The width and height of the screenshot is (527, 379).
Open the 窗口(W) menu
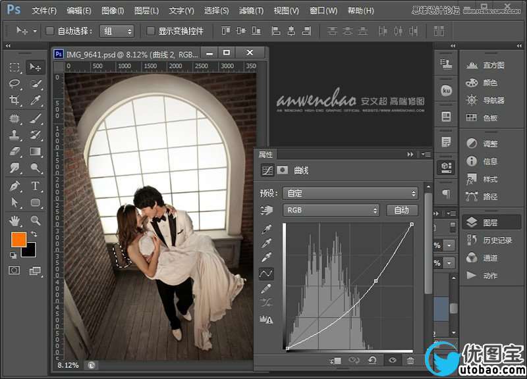pyautogui.click(x=323, y=11)
